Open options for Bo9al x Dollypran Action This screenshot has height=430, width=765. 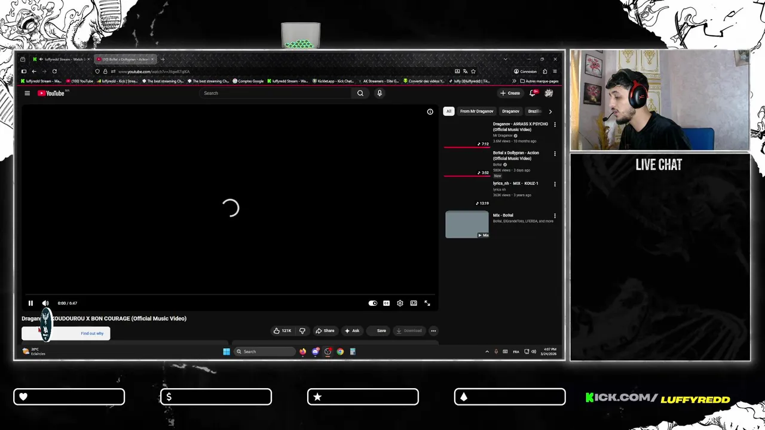pos(555,153)
